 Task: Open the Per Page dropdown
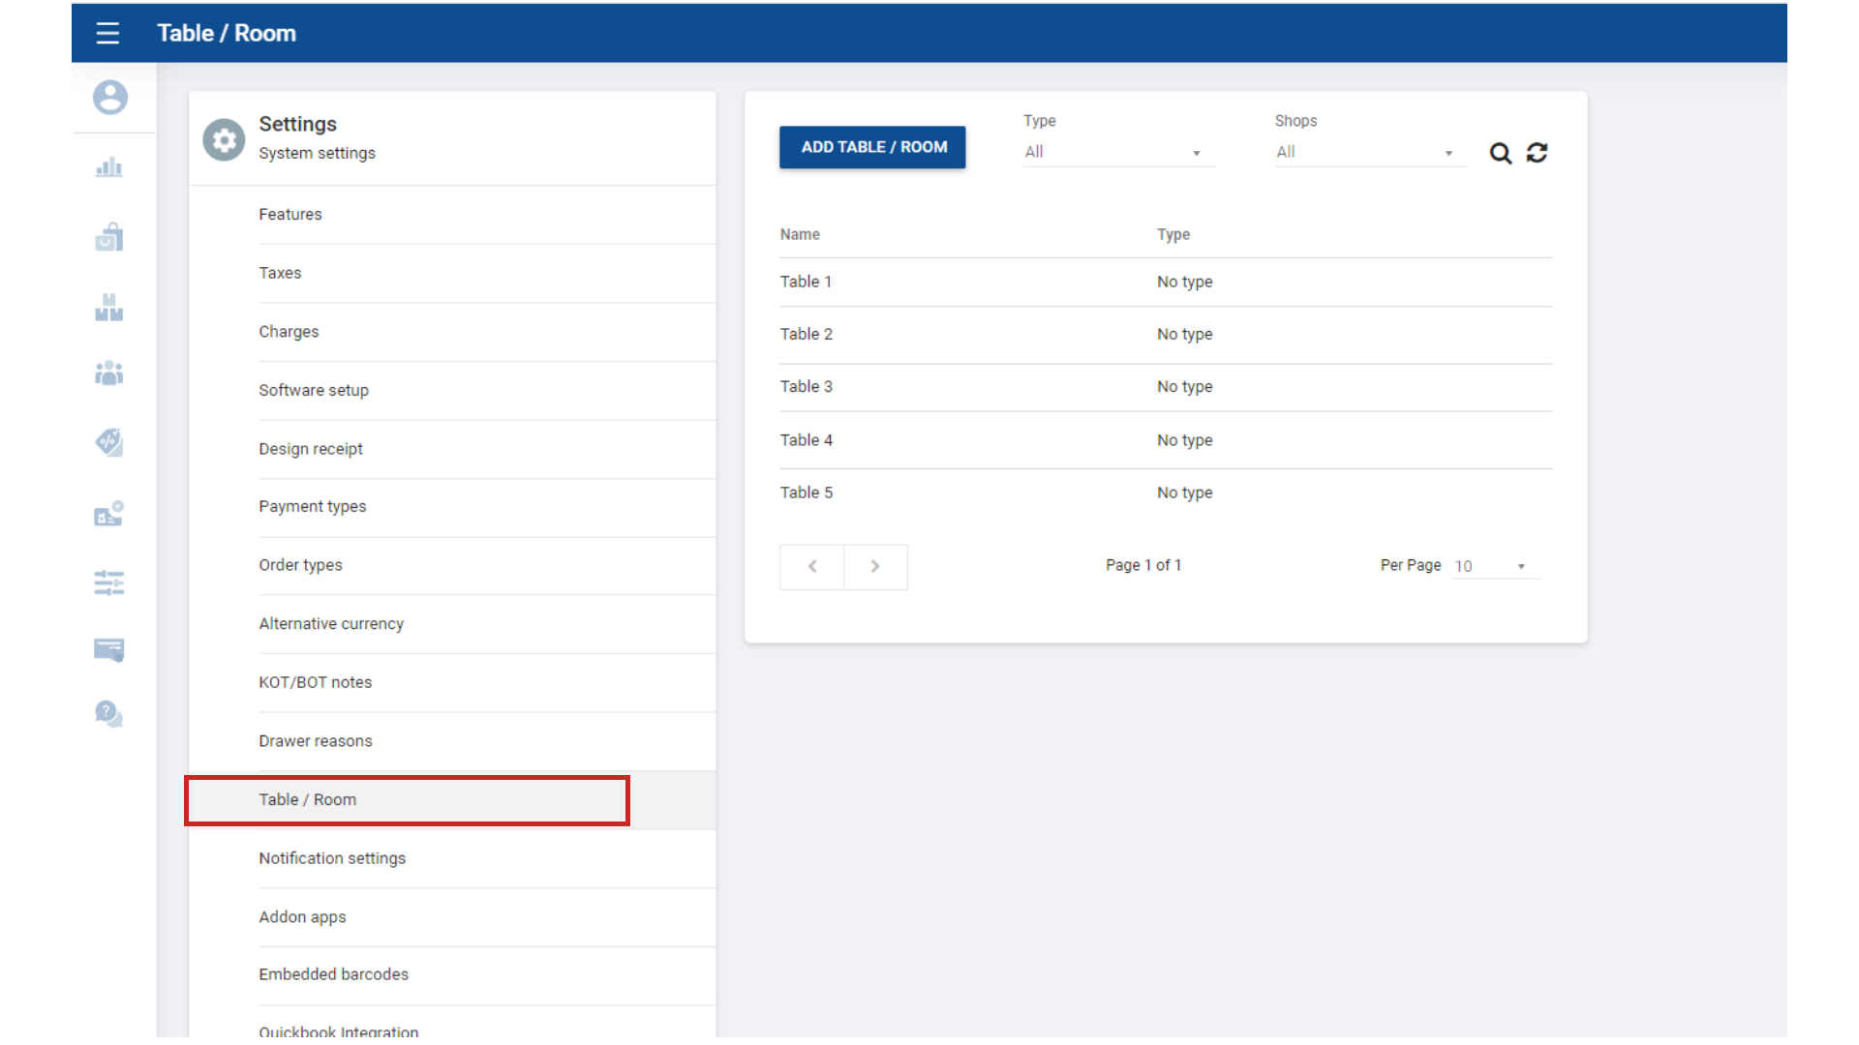(x=1494, y=566)
